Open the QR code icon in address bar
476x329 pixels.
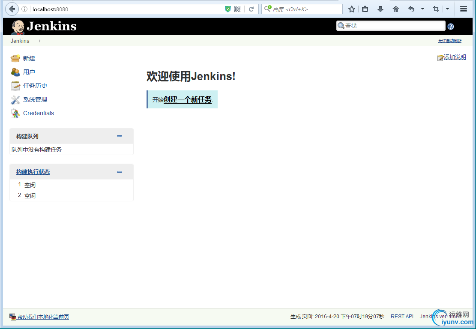[x=237, y=9]
